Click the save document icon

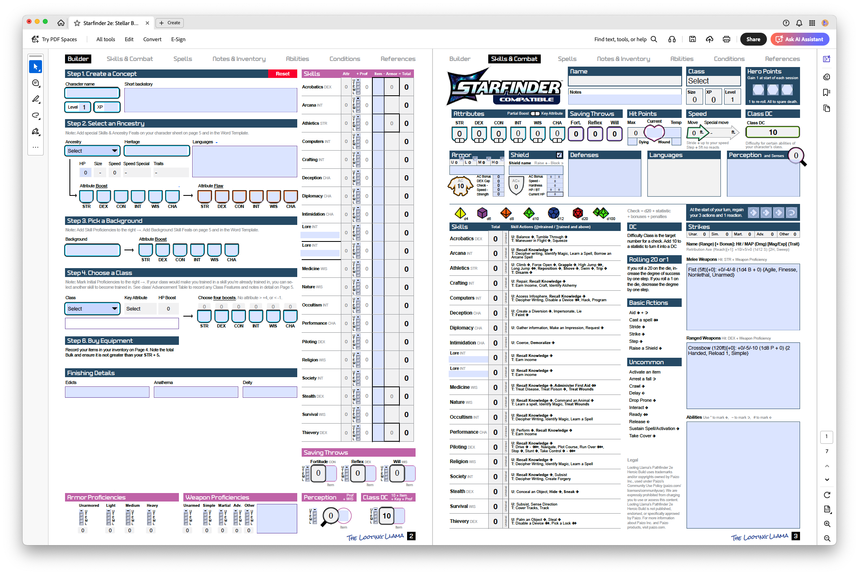coord(692,39)
